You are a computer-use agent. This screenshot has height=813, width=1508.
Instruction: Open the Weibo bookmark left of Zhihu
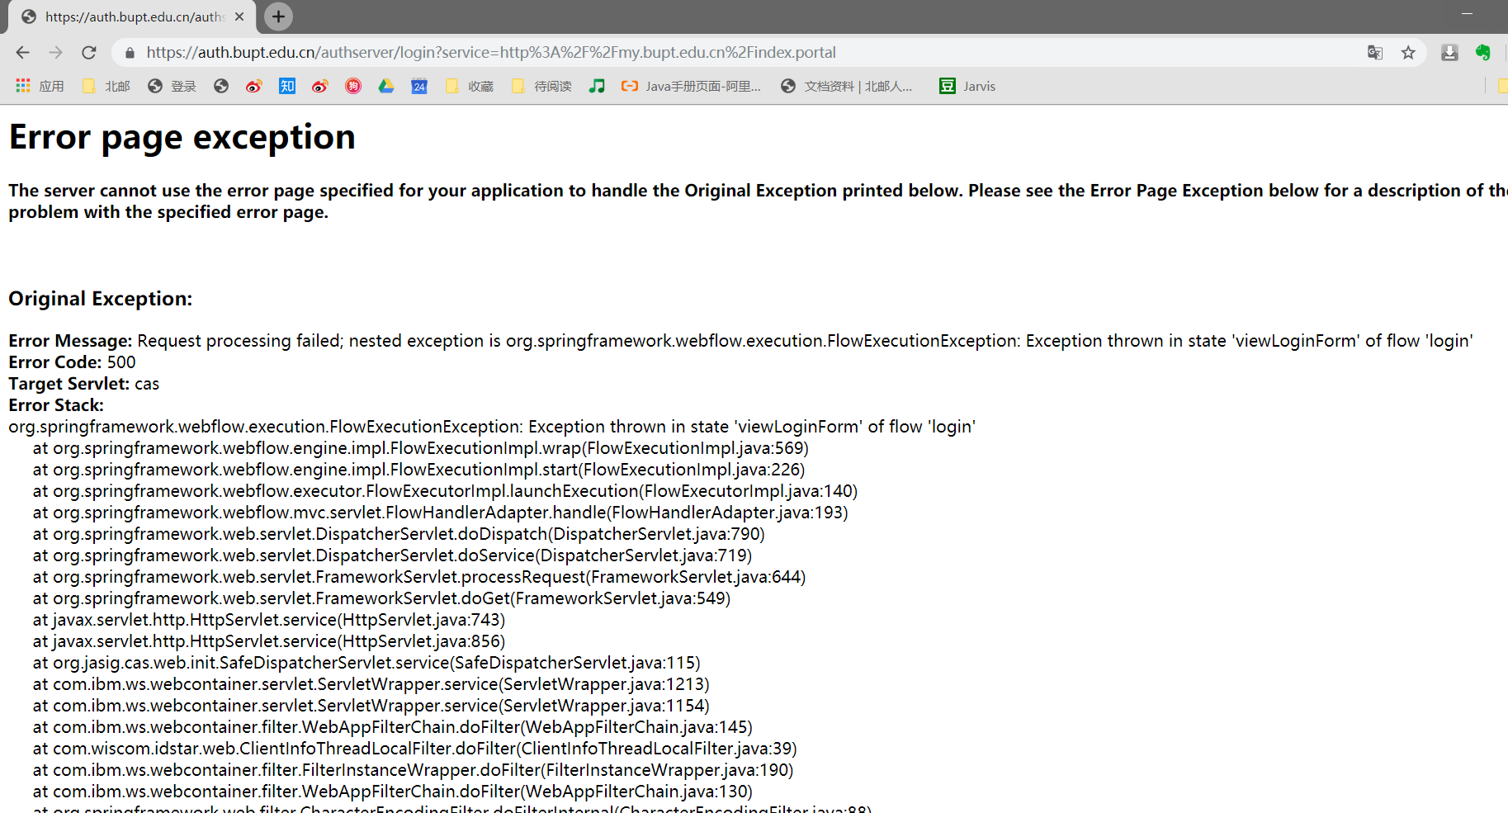pyautogui.click(x=253, y=86)
